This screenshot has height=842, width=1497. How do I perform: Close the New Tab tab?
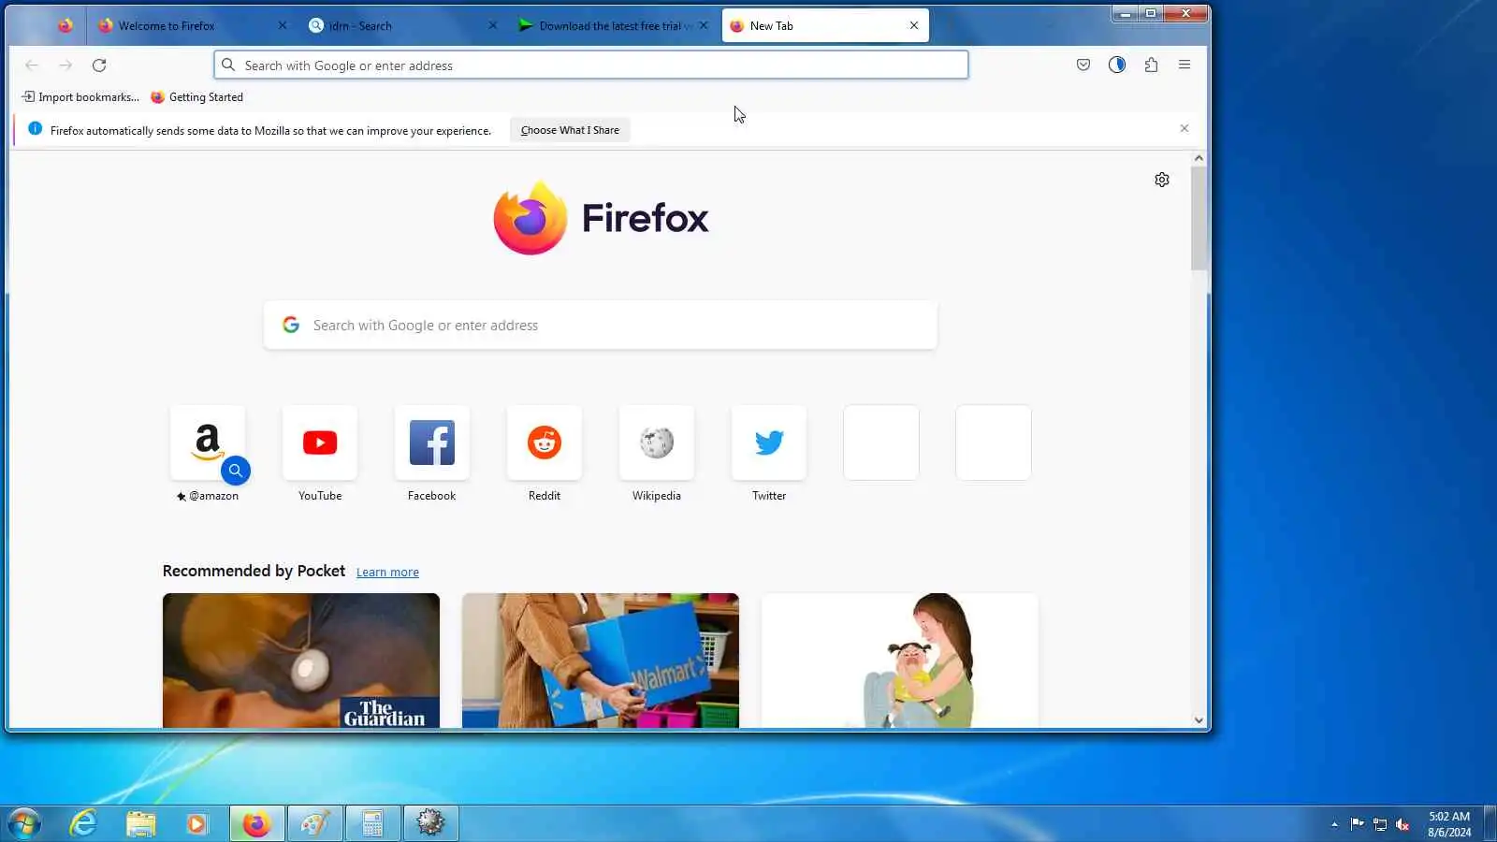[x=914, y=26]
